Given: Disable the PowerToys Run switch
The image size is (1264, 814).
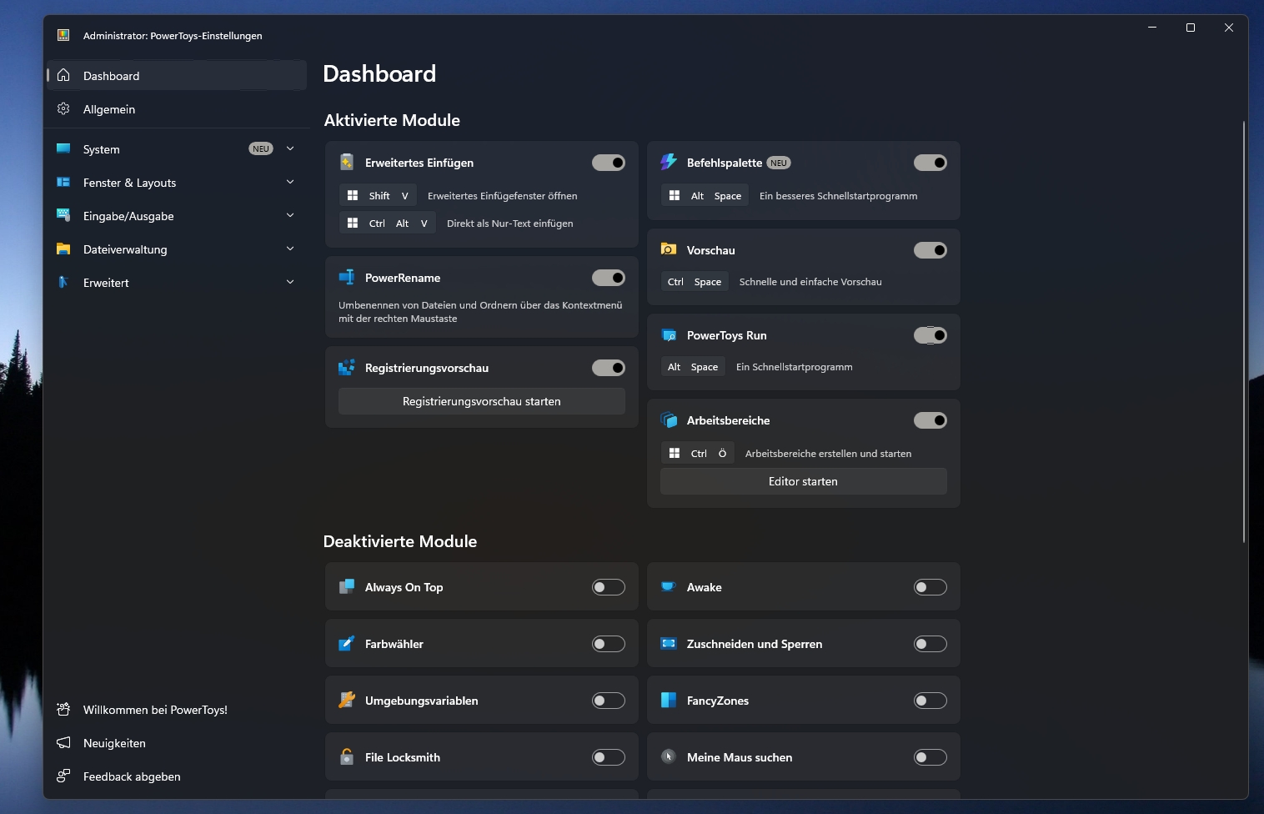Looking at the screenshot, I should [x=930, y=335].
